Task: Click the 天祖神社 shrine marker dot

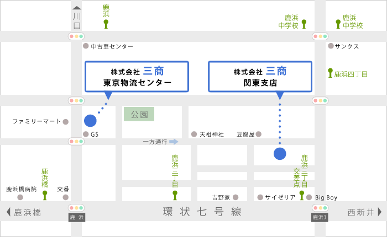Action: (194, 134)
